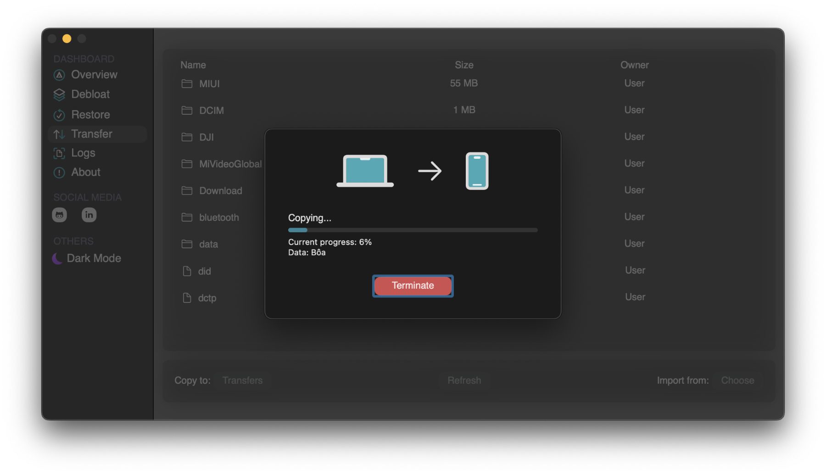Open the Import from Choose selector
This screenshot has width=826, height=475.
click(x=737, y=380)
